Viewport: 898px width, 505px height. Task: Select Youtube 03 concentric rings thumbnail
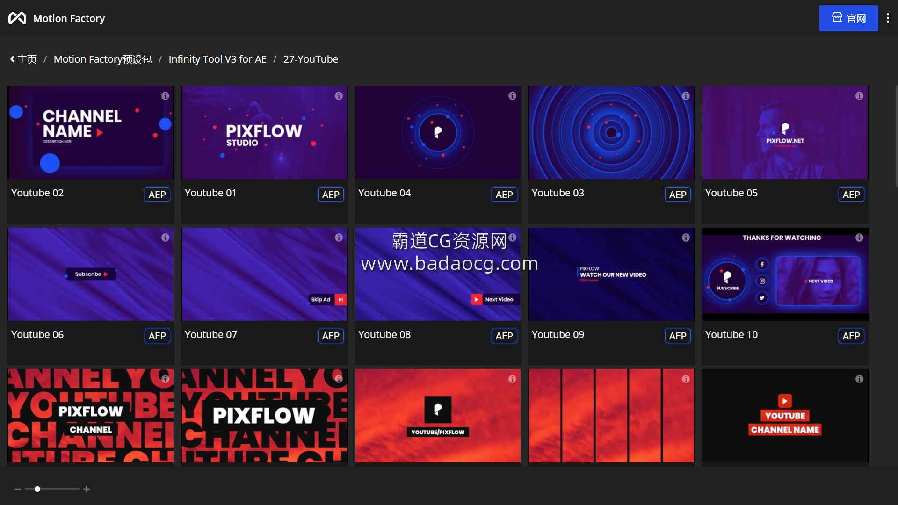pyautogui.click(x=611, y=132)
